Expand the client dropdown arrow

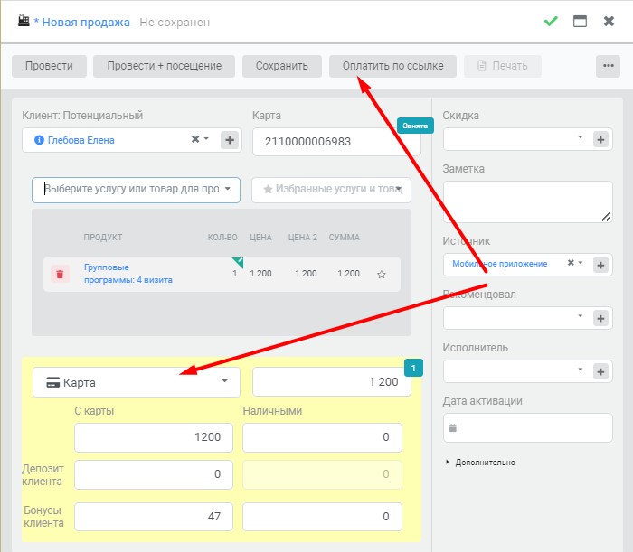coord(206,139)
